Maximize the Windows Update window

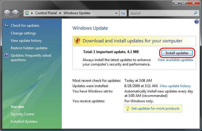point(184,3)
